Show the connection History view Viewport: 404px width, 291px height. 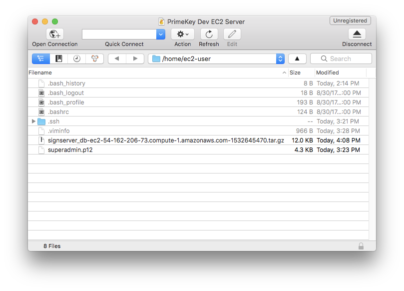pos(76,58)
